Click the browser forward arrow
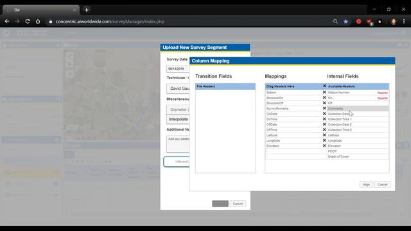Viewport: 411px width, 231px height. [x=17, y=21]
